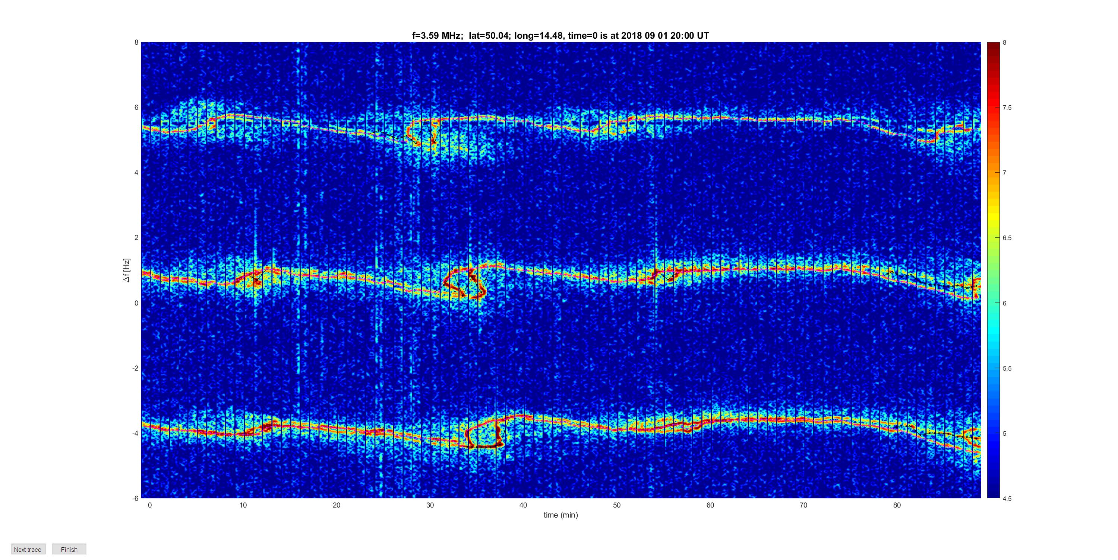Click the colorbar tick label 6.5
Screen dimensions: 1118x560
(1007, 238)
